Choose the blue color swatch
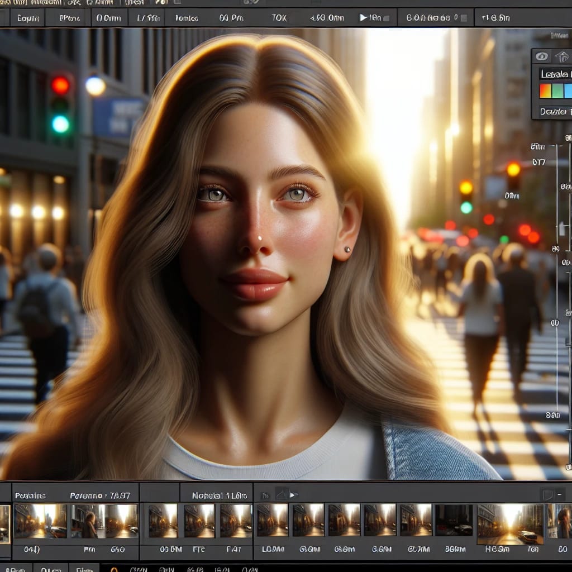The image size is (572, 572). (568, 91)
